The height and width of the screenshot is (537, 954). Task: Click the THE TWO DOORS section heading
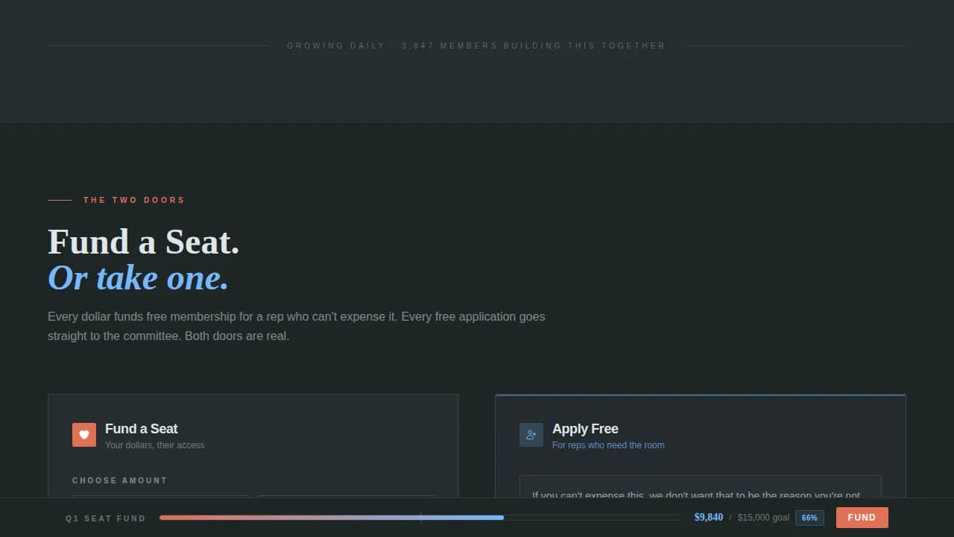(133, 200)
